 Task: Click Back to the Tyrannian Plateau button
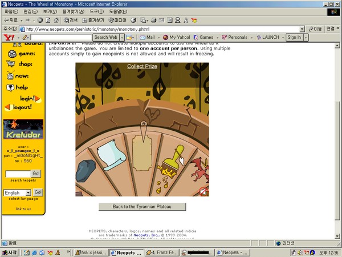[142, 207]
